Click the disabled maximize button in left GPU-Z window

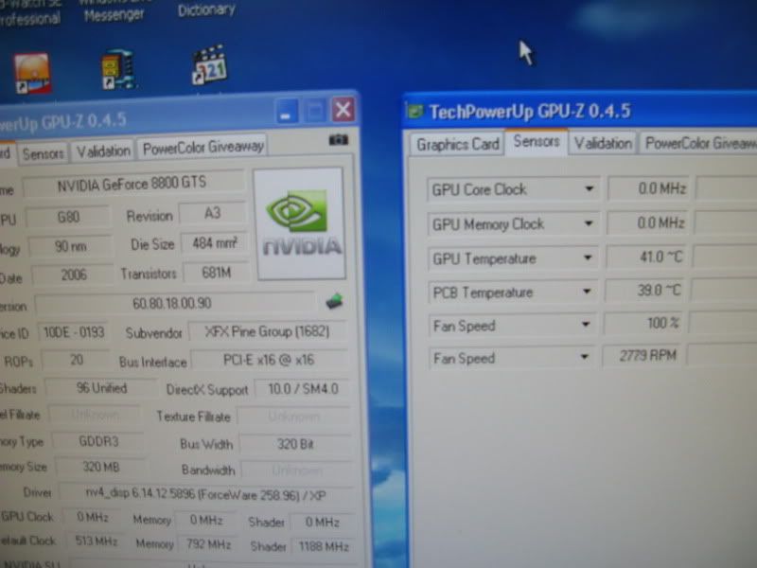point(315,111)
